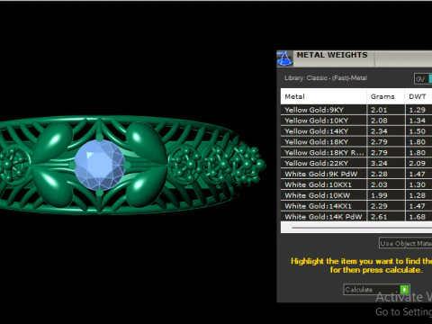Click the blue scale Metal Weights icon
This screenshot has width=432, height=324.
click(284, 58)
